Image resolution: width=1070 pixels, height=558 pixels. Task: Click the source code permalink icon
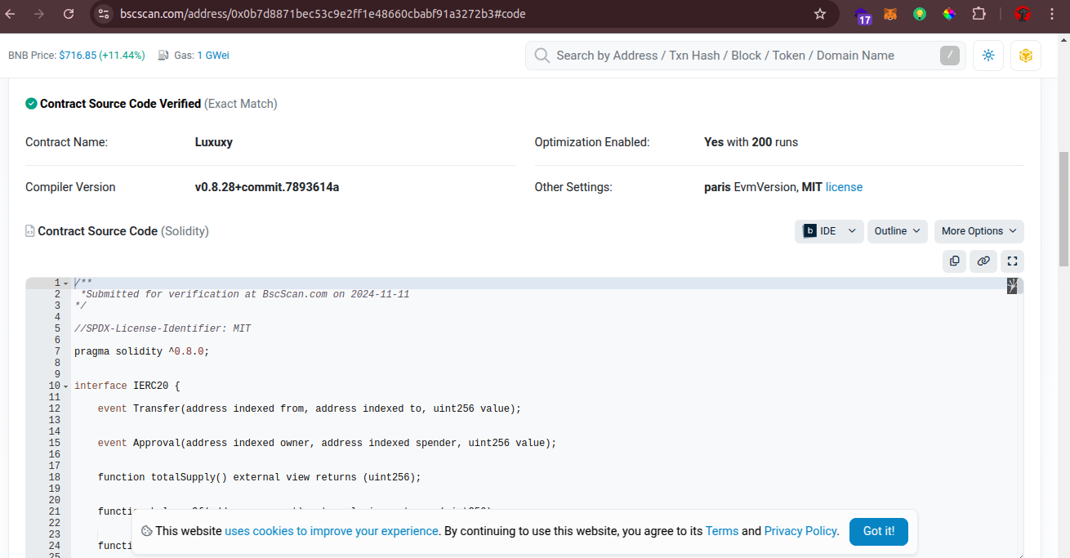(983, 261)
